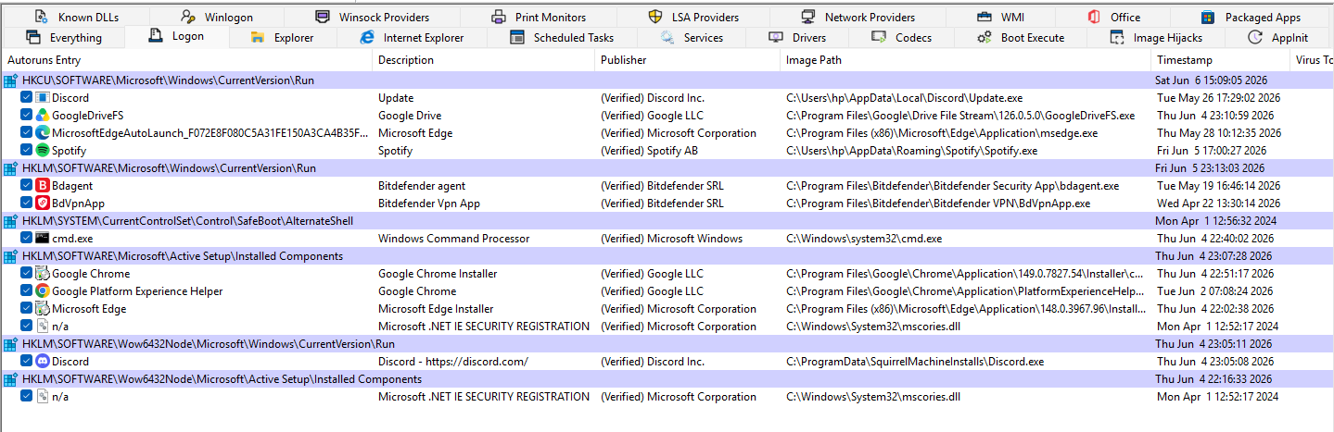The width and height of the screenshot is (1334, 432).
Task: Click the registry icon of HKCU Run key
Action: (11, 80)
